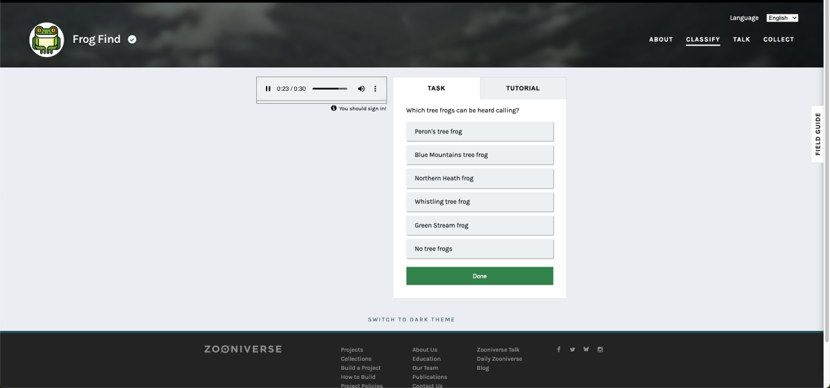Open audio player more options menu
830x388 pixels.
coord(375,89)
